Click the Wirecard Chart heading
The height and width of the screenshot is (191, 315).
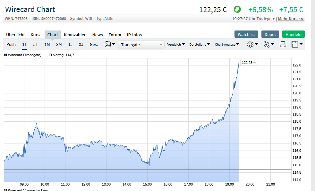point(30,9)
